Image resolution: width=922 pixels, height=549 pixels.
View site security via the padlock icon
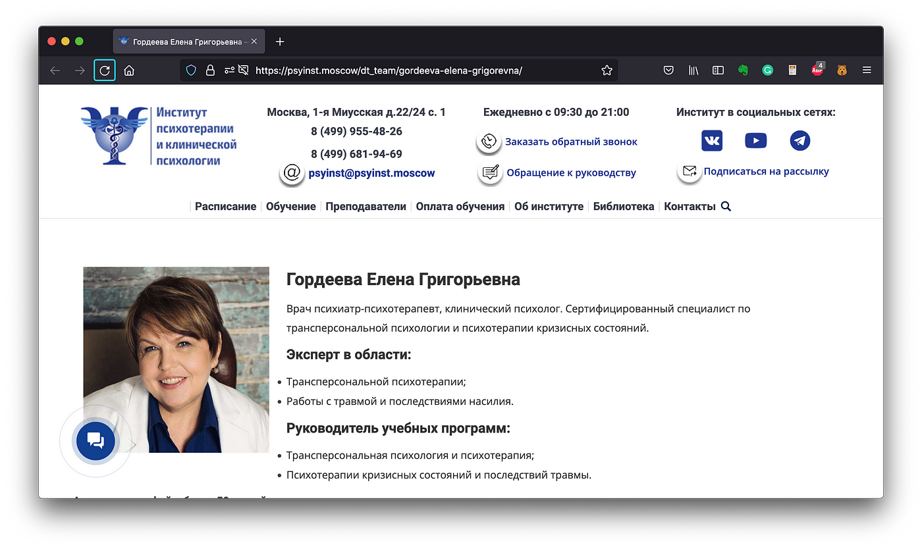(211, 70)
